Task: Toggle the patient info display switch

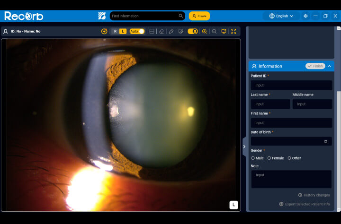Action: (x=193, y=31)
